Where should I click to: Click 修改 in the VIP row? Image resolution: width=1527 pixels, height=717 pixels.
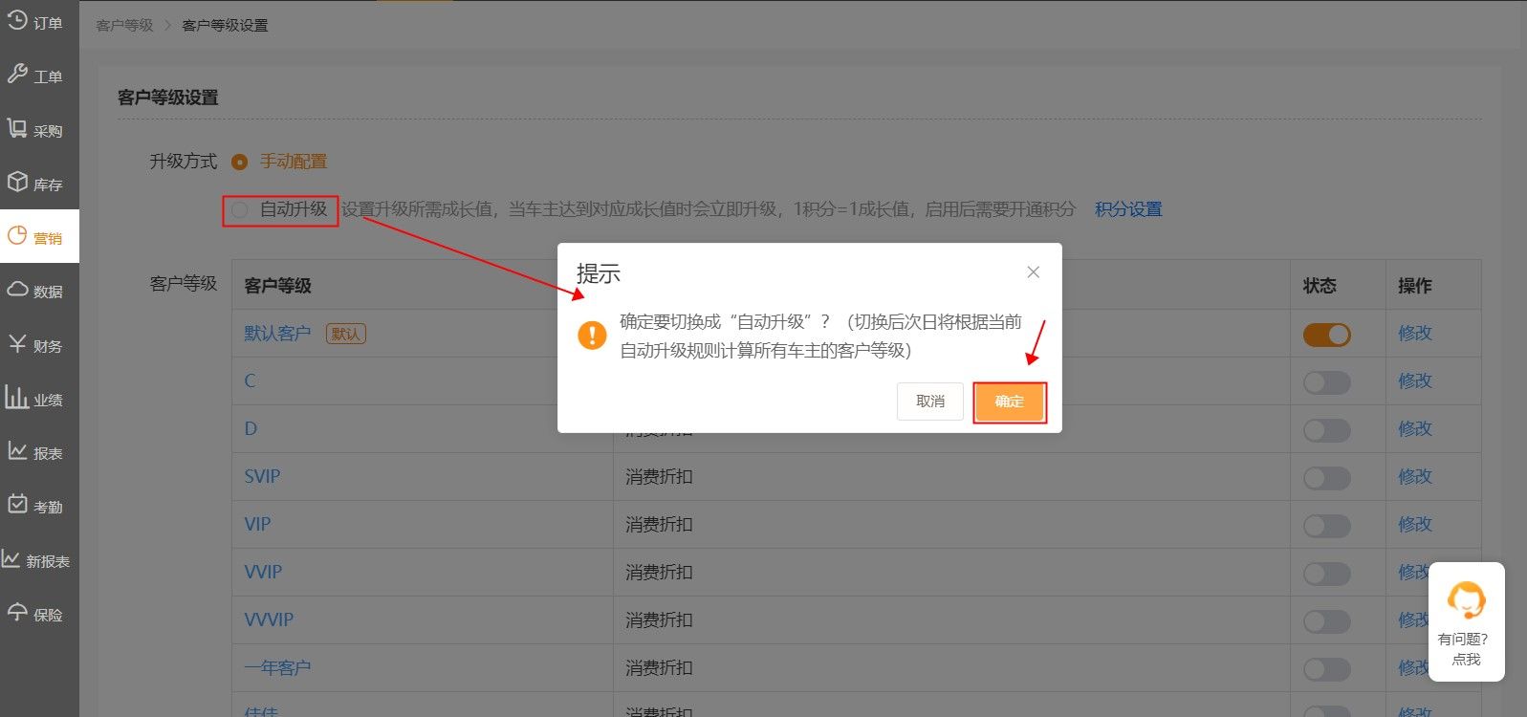pyautogui.click(x=1415, y=524)
